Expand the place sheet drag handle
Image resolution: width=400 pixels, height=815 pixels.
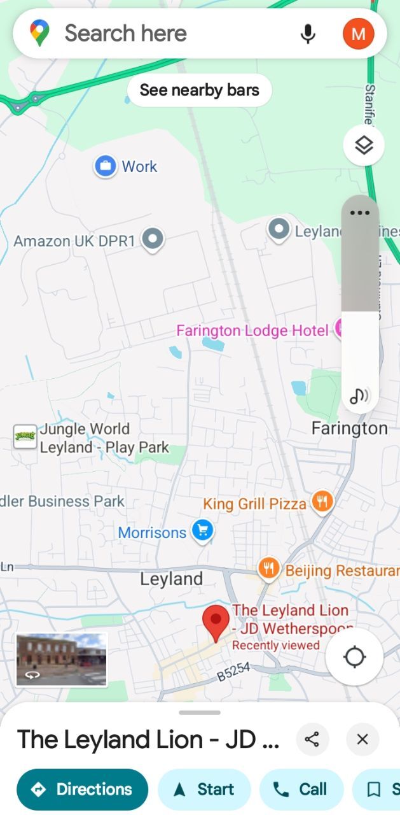(x=200, y=712)
